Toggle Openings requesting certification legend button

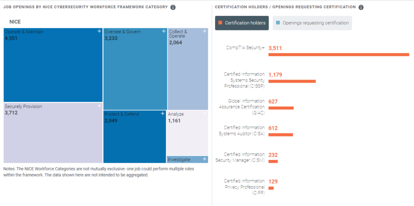pyautogui.click(x=312, y=23)
